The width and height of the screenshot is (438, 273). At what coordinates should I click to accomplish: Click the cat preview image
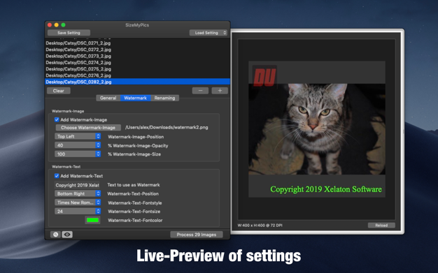coord(317,129)
